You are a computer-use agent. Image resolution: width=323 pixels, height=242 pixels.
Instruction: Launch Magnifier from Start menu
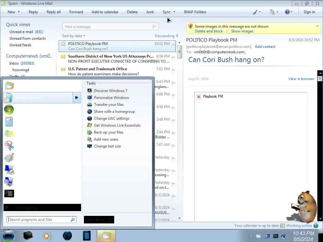pos(9,181)
